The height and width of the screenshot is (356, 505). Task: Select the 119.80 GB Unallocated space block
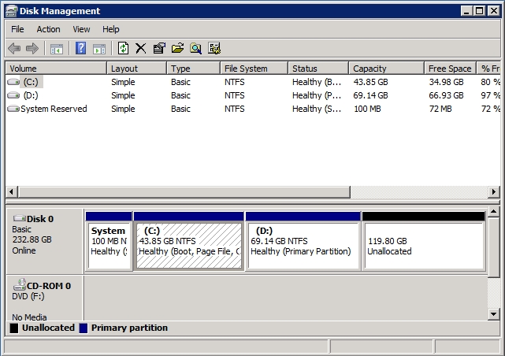click(424, 241)
